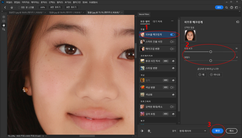Click the canvas horizontal scrollbar
Image resolution: width=242 pixels, height=138 pixels.
(87, 136)
